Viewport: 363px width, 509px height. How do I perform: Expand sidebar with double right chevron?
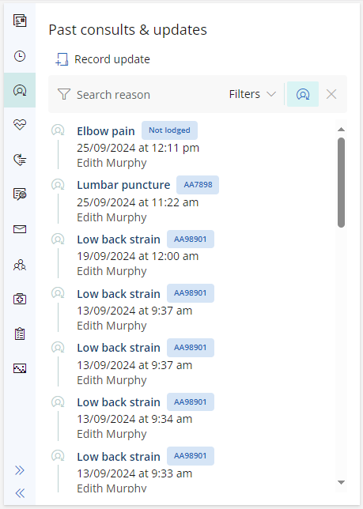(20, 470)
